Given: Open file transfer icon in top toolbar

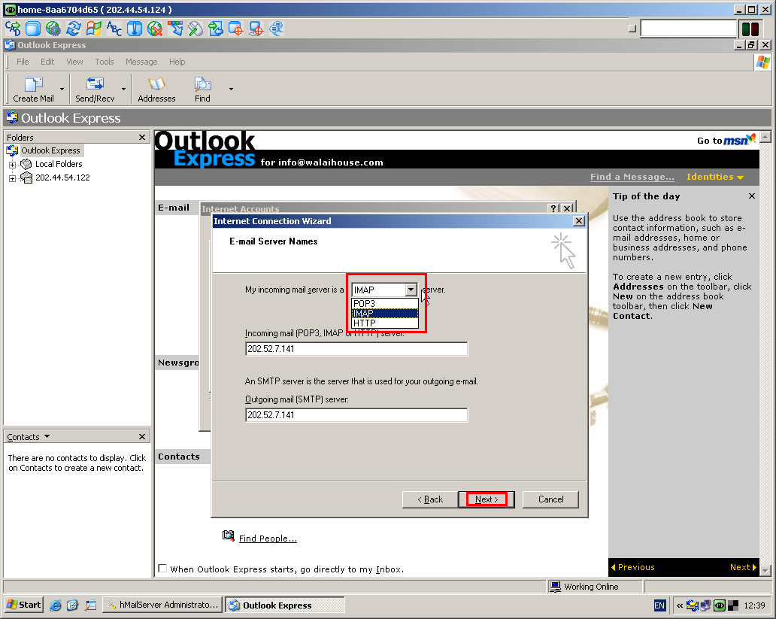Looking at the screenshot, I should click(x=216, y=29).
